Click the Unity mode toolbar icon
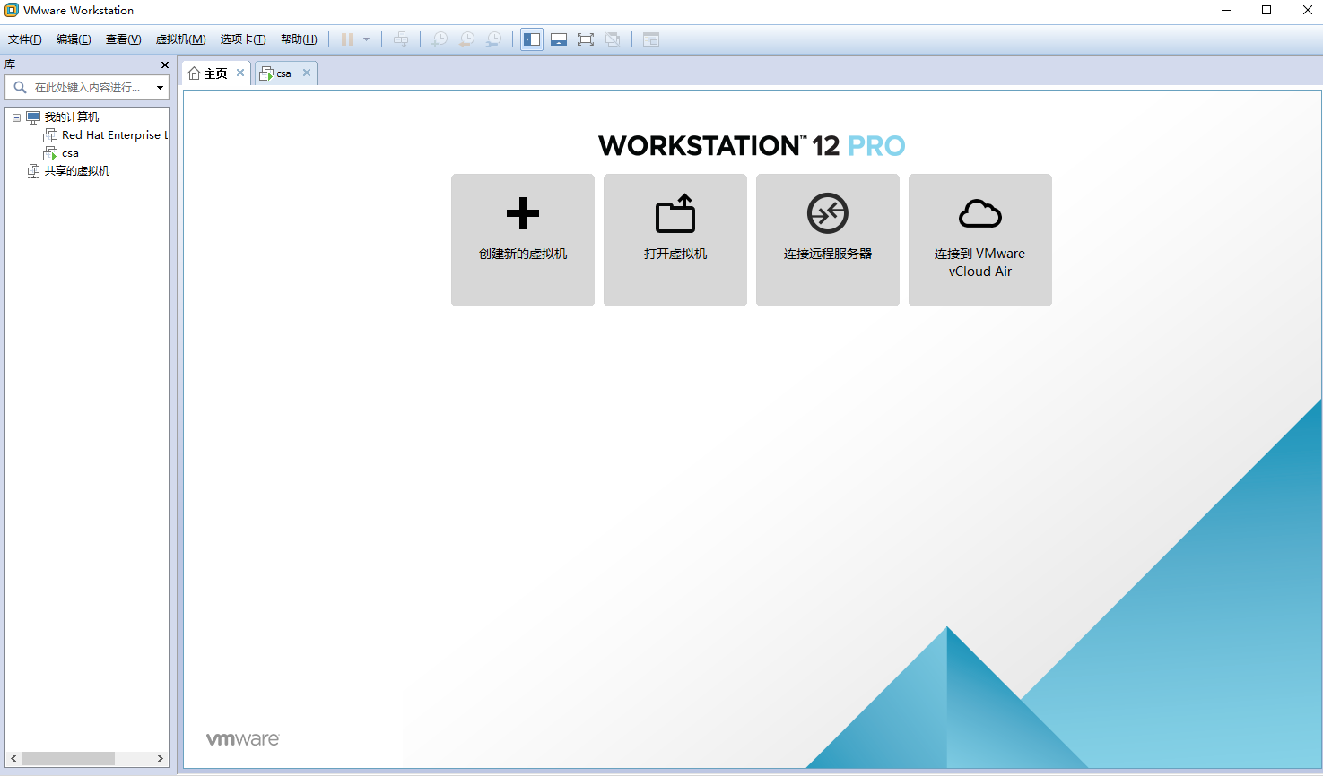Image resolution: width=1323 pixels, height=776 pixels. point(613,39)
